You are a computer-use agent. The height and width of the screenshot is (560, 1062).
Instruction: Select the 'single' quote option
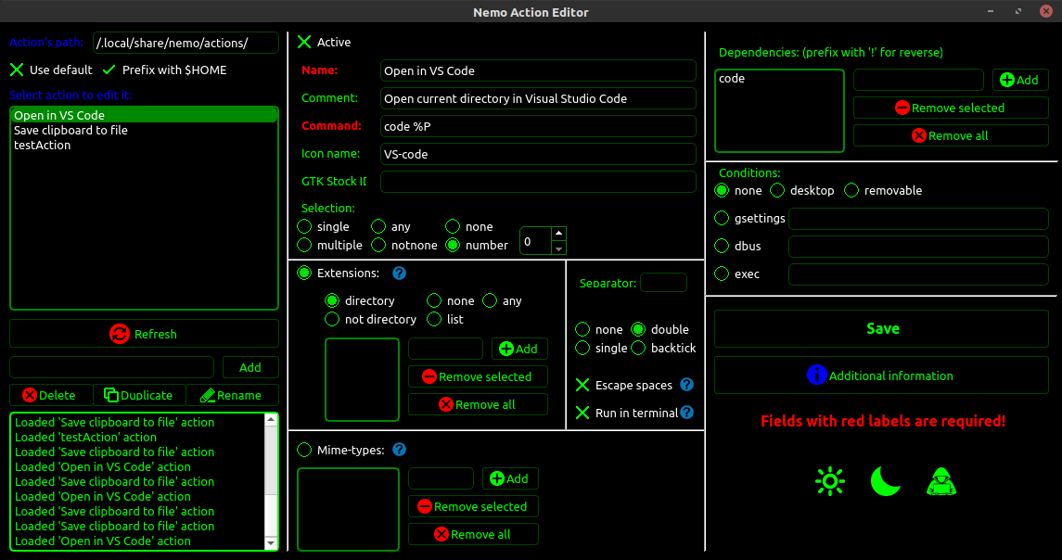pos(583,349)
